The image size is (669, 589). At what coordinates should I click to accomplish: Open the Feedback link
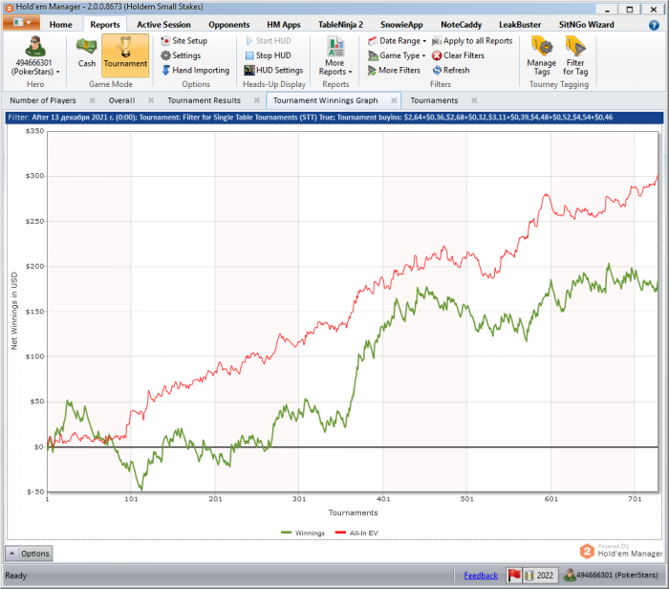[x=481, y=576]
